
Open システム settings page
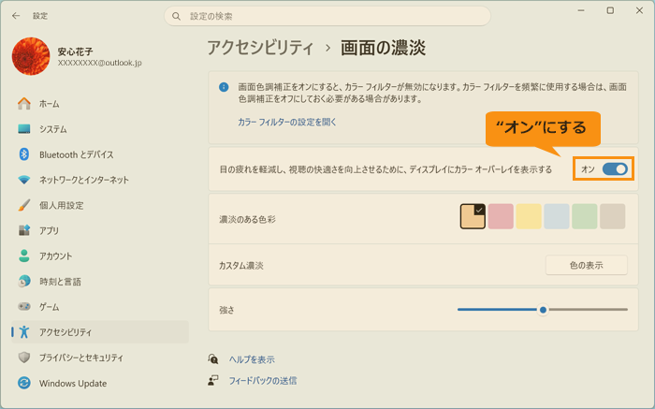[100, 129]
